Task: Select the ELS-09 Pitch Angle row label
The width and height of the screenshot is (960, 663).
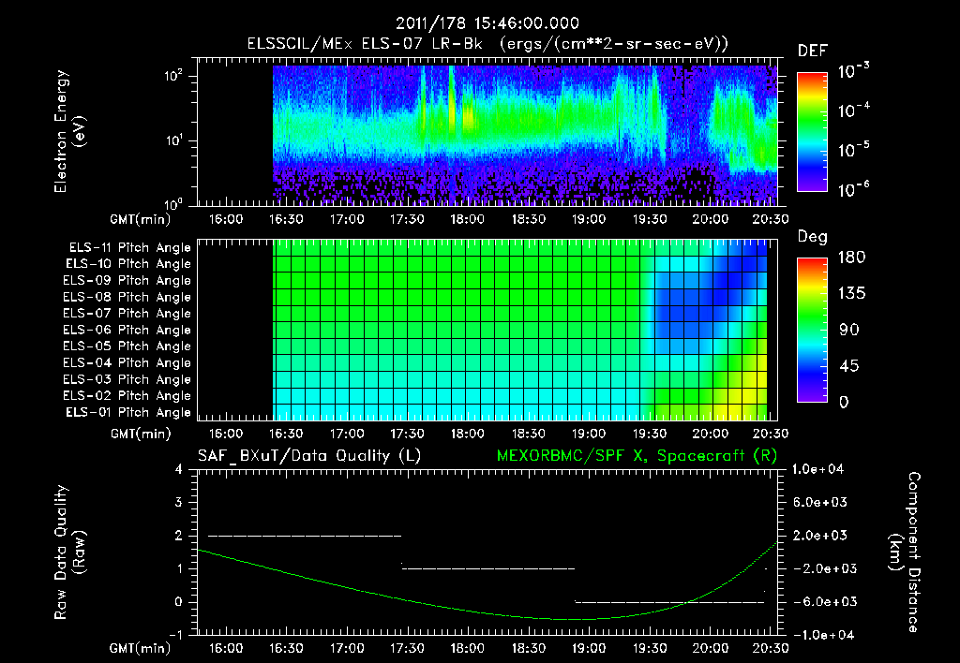Action: pos(127,281)
